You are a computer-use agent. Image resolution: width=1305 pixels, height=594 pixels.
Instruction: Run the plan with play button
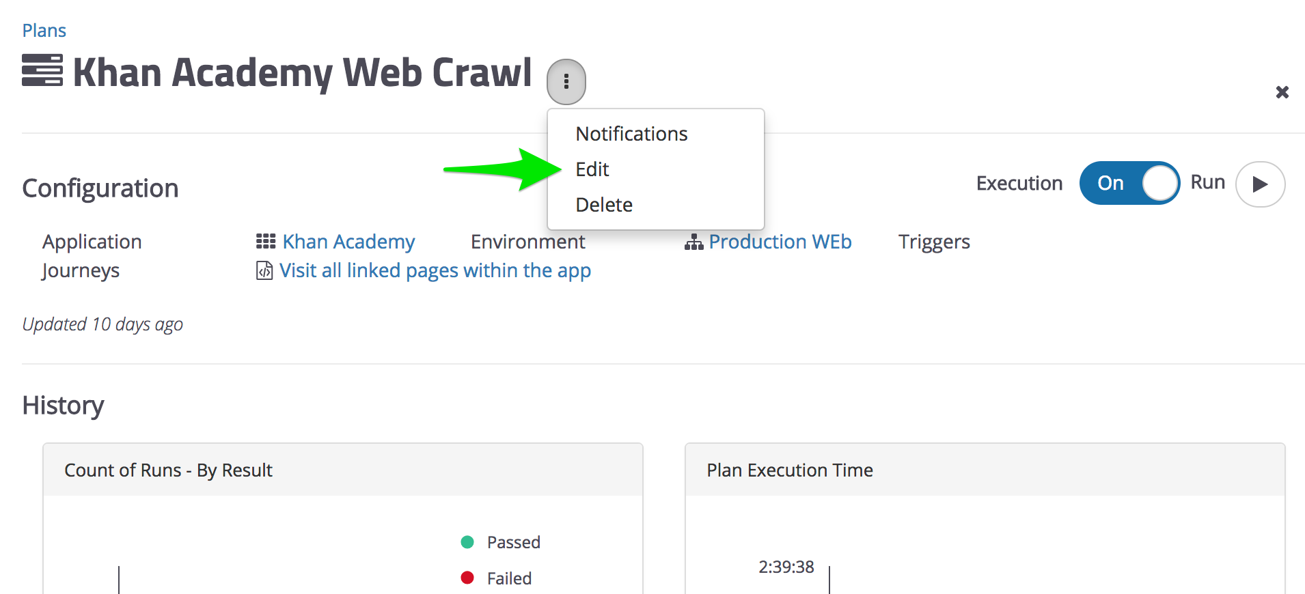1260,184
